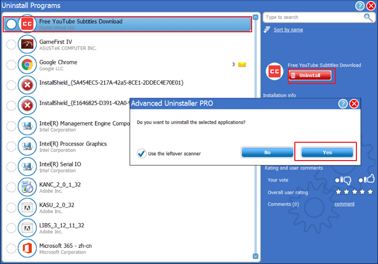Click the Sort by name link
Image resolution: width=378 pixels, height=264 pixels.
coord(288,30)
